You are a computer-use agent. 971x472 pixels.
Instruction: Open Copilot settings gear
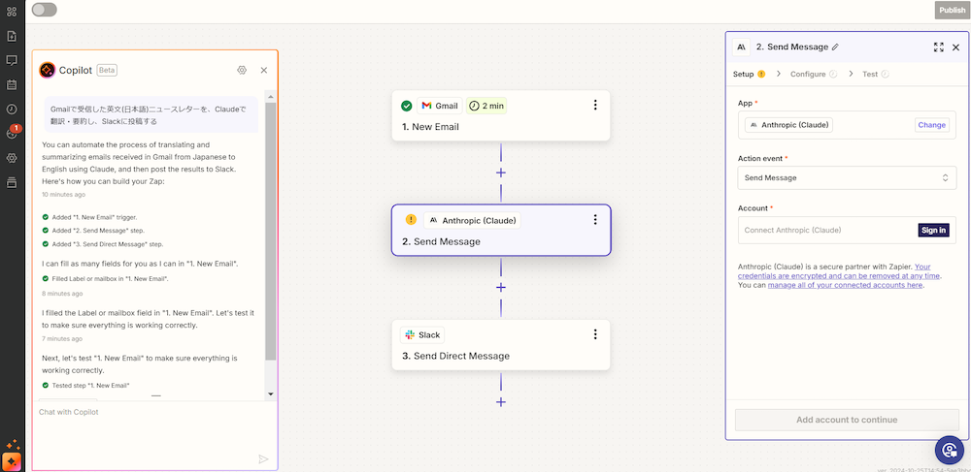pos(242,70)
